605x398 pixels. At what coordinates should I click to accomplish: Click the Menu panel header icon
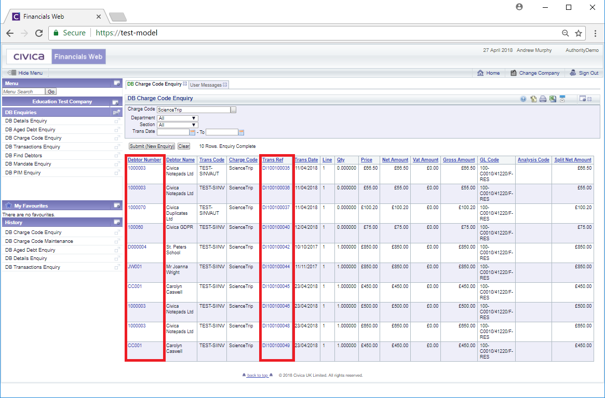[116, 83]
